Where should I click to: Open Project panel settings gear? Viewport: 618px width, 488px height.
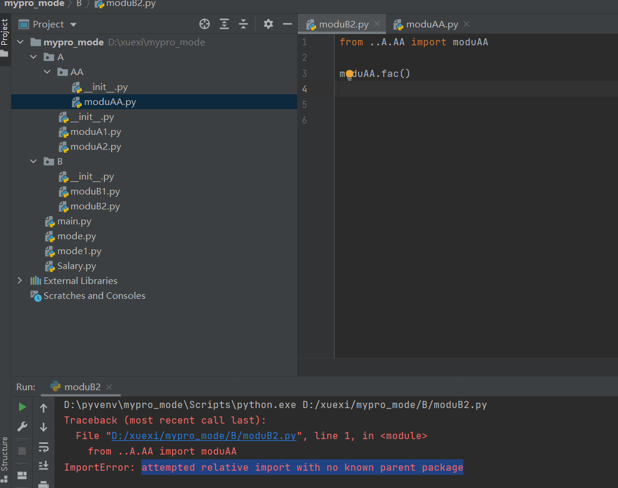268,24
